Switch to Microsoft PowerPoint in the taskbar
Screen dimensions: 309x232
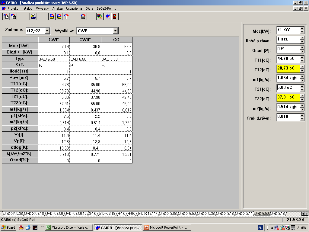pyautogui.click(x=167, y=227)
